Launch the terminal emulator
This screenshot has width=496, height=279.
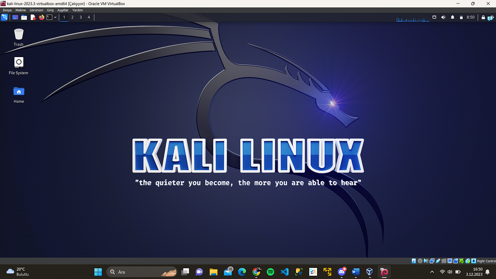point(50,17)
